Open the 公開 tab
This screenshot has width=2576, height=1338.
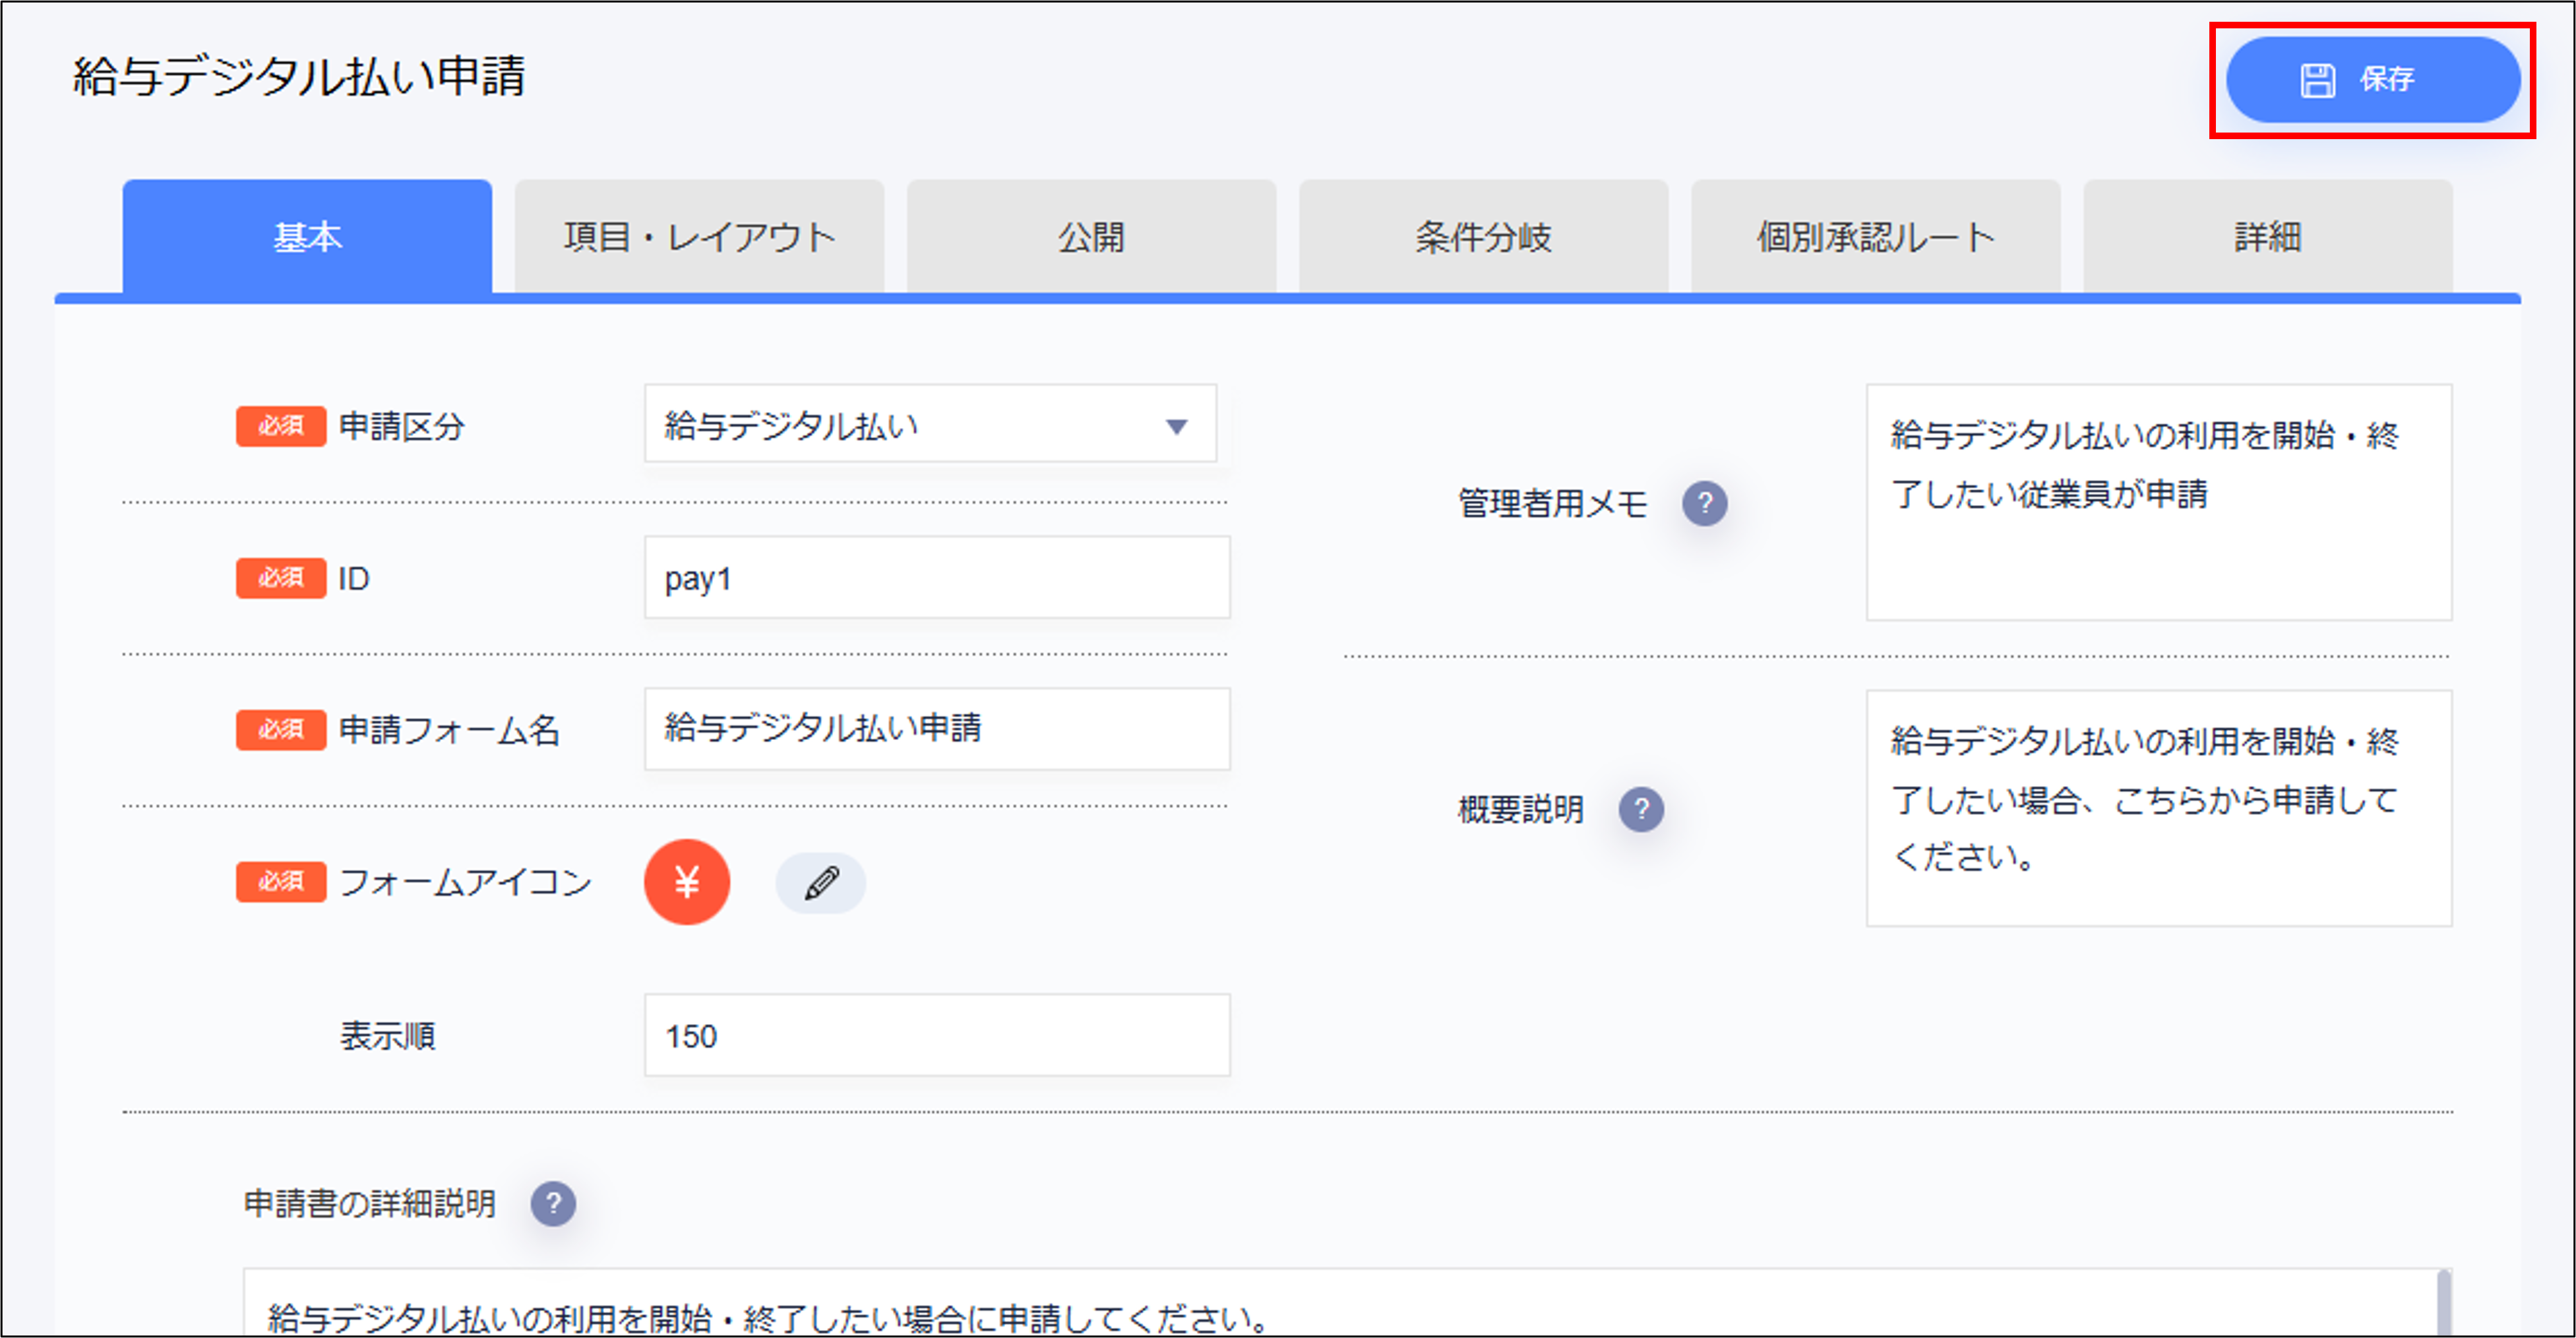[1091, 237]
